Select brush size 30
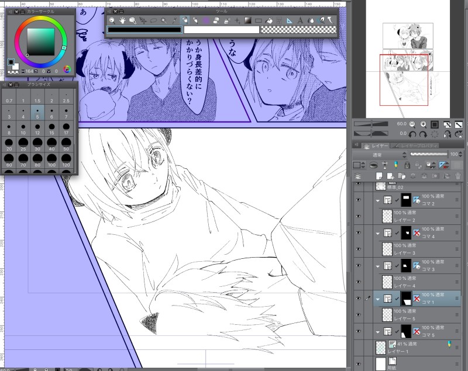468x371 pixels. pyautogui.click(x=37, y=144)
